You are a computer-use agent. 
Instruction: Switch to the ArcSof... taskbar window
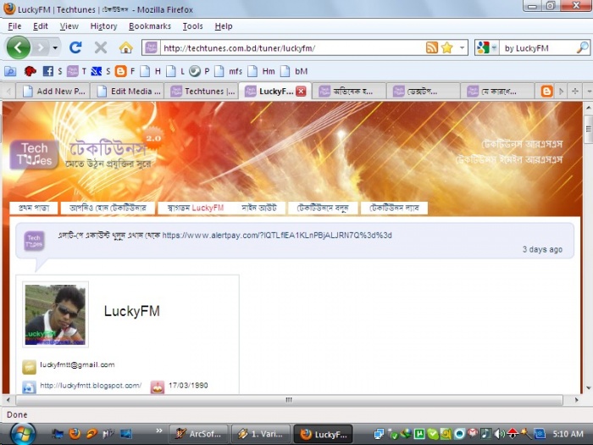click(x=198, y=434)
